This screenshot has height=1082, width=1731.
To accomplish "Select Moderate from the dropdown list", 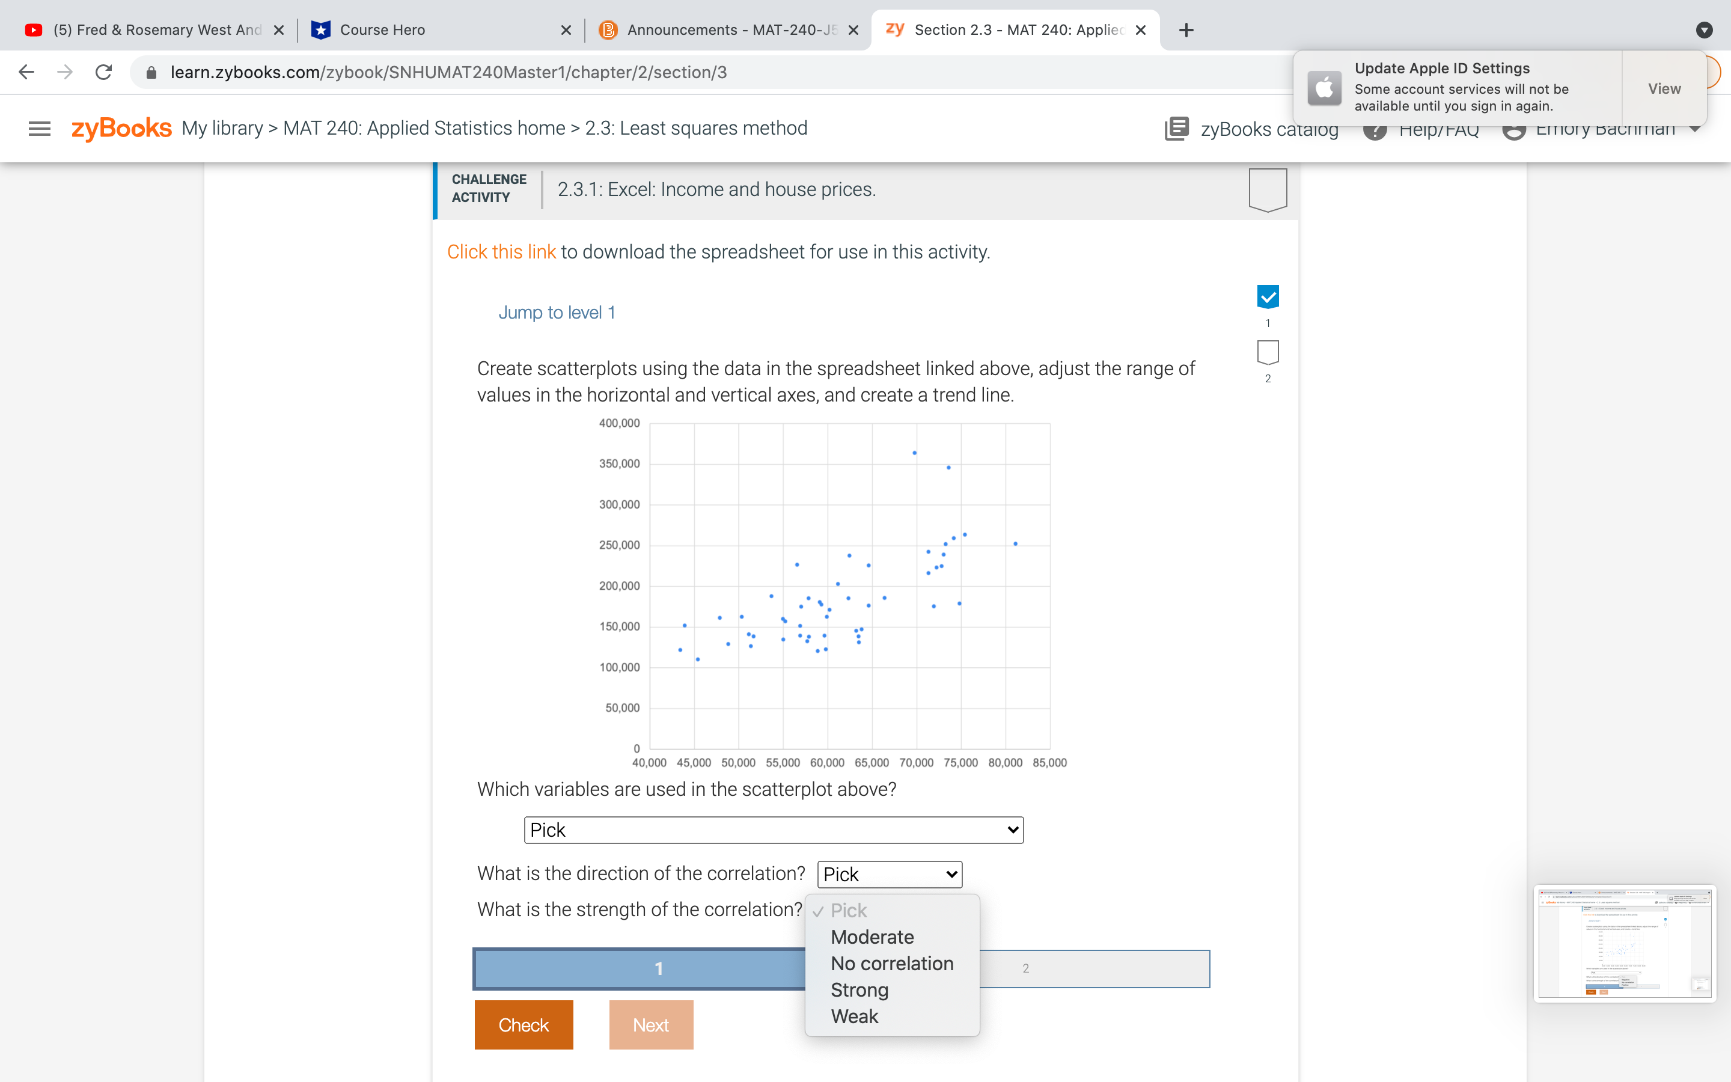I will (872, 937).
